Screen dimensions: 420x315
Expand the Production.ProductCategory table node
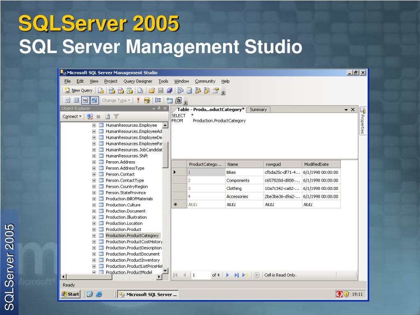click(x=94, y=236)
